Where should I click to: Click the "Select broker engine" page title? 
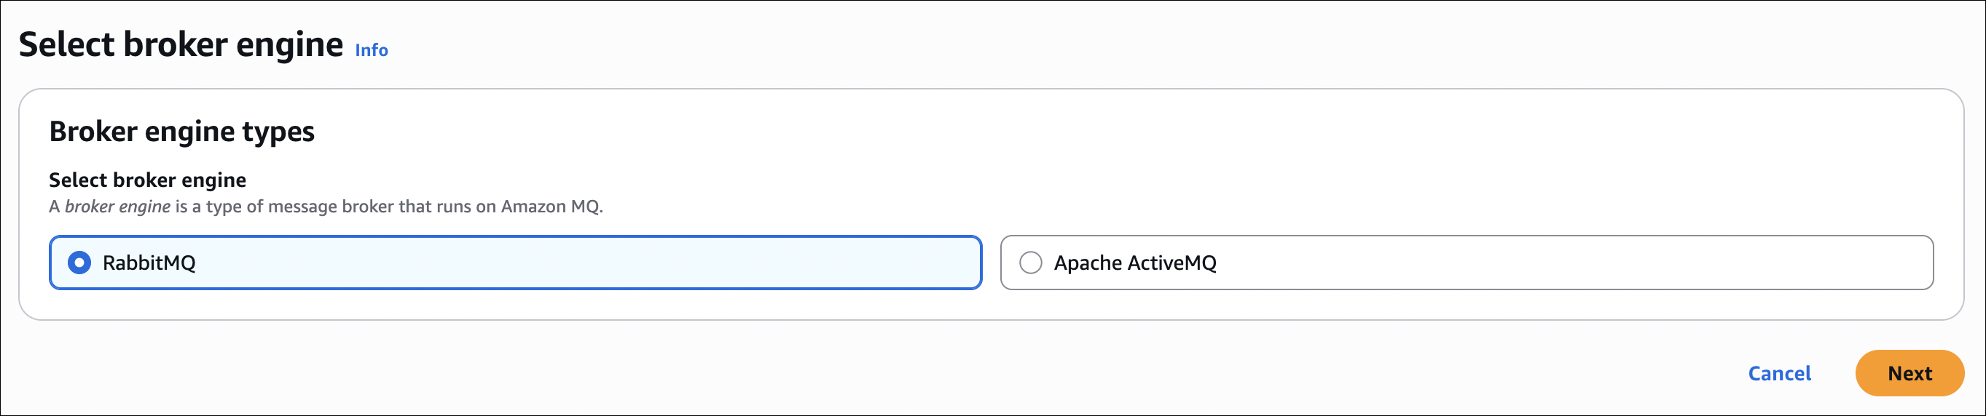point(181,44)
